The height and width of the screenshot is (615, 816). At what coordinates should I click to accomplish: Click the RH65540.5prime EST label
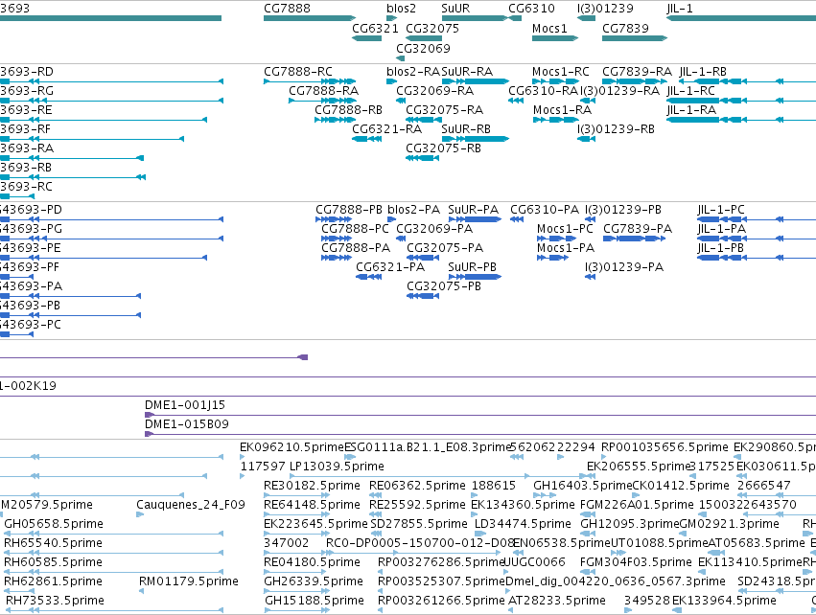53,543
